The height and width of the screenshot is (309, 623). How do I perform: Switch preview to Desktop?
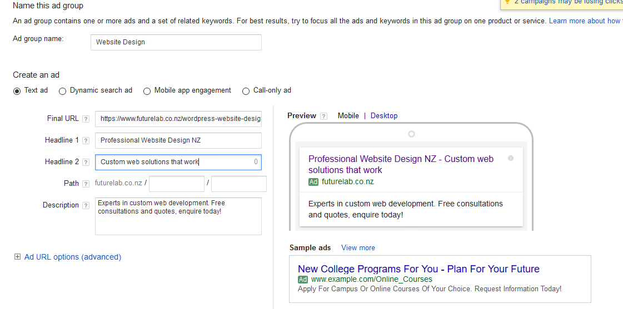pos(384,116)
